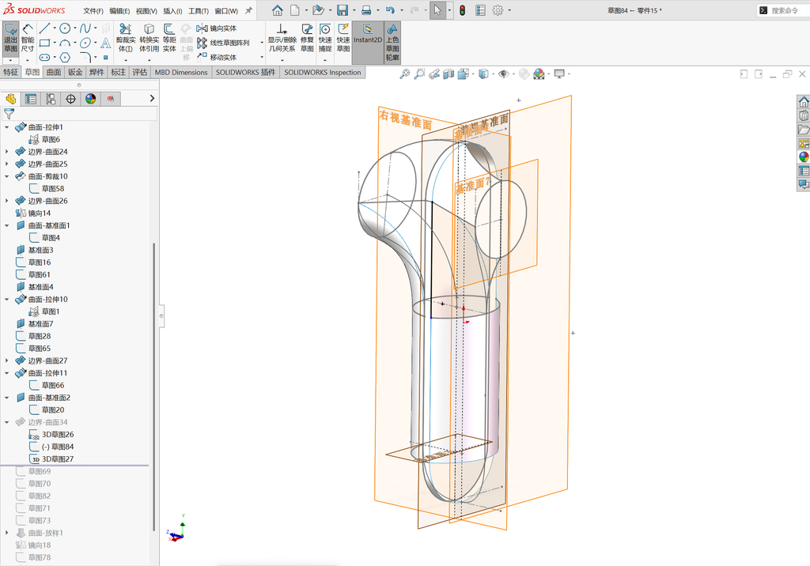Select 3D草图27 in the feature tree

pyautogui.click(x=57, y=459)
